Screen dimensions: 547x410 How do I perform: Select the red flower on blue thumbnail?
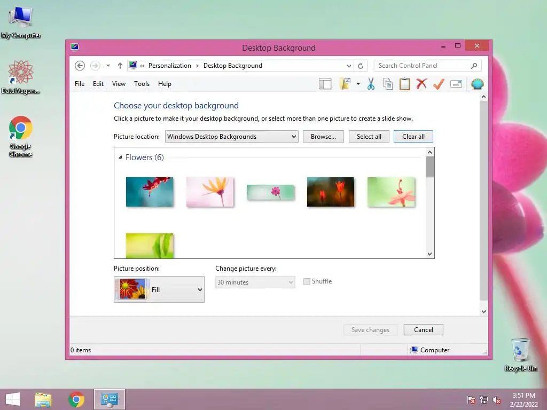pyautogui.click(x=150, y=192)
